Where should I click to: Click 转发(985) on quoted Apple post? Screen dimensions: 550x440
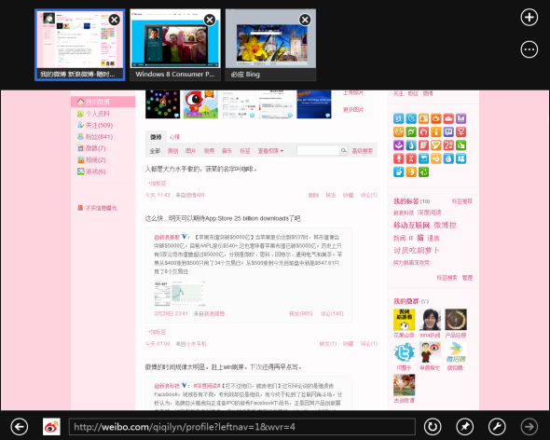click(x=300, y=313)
